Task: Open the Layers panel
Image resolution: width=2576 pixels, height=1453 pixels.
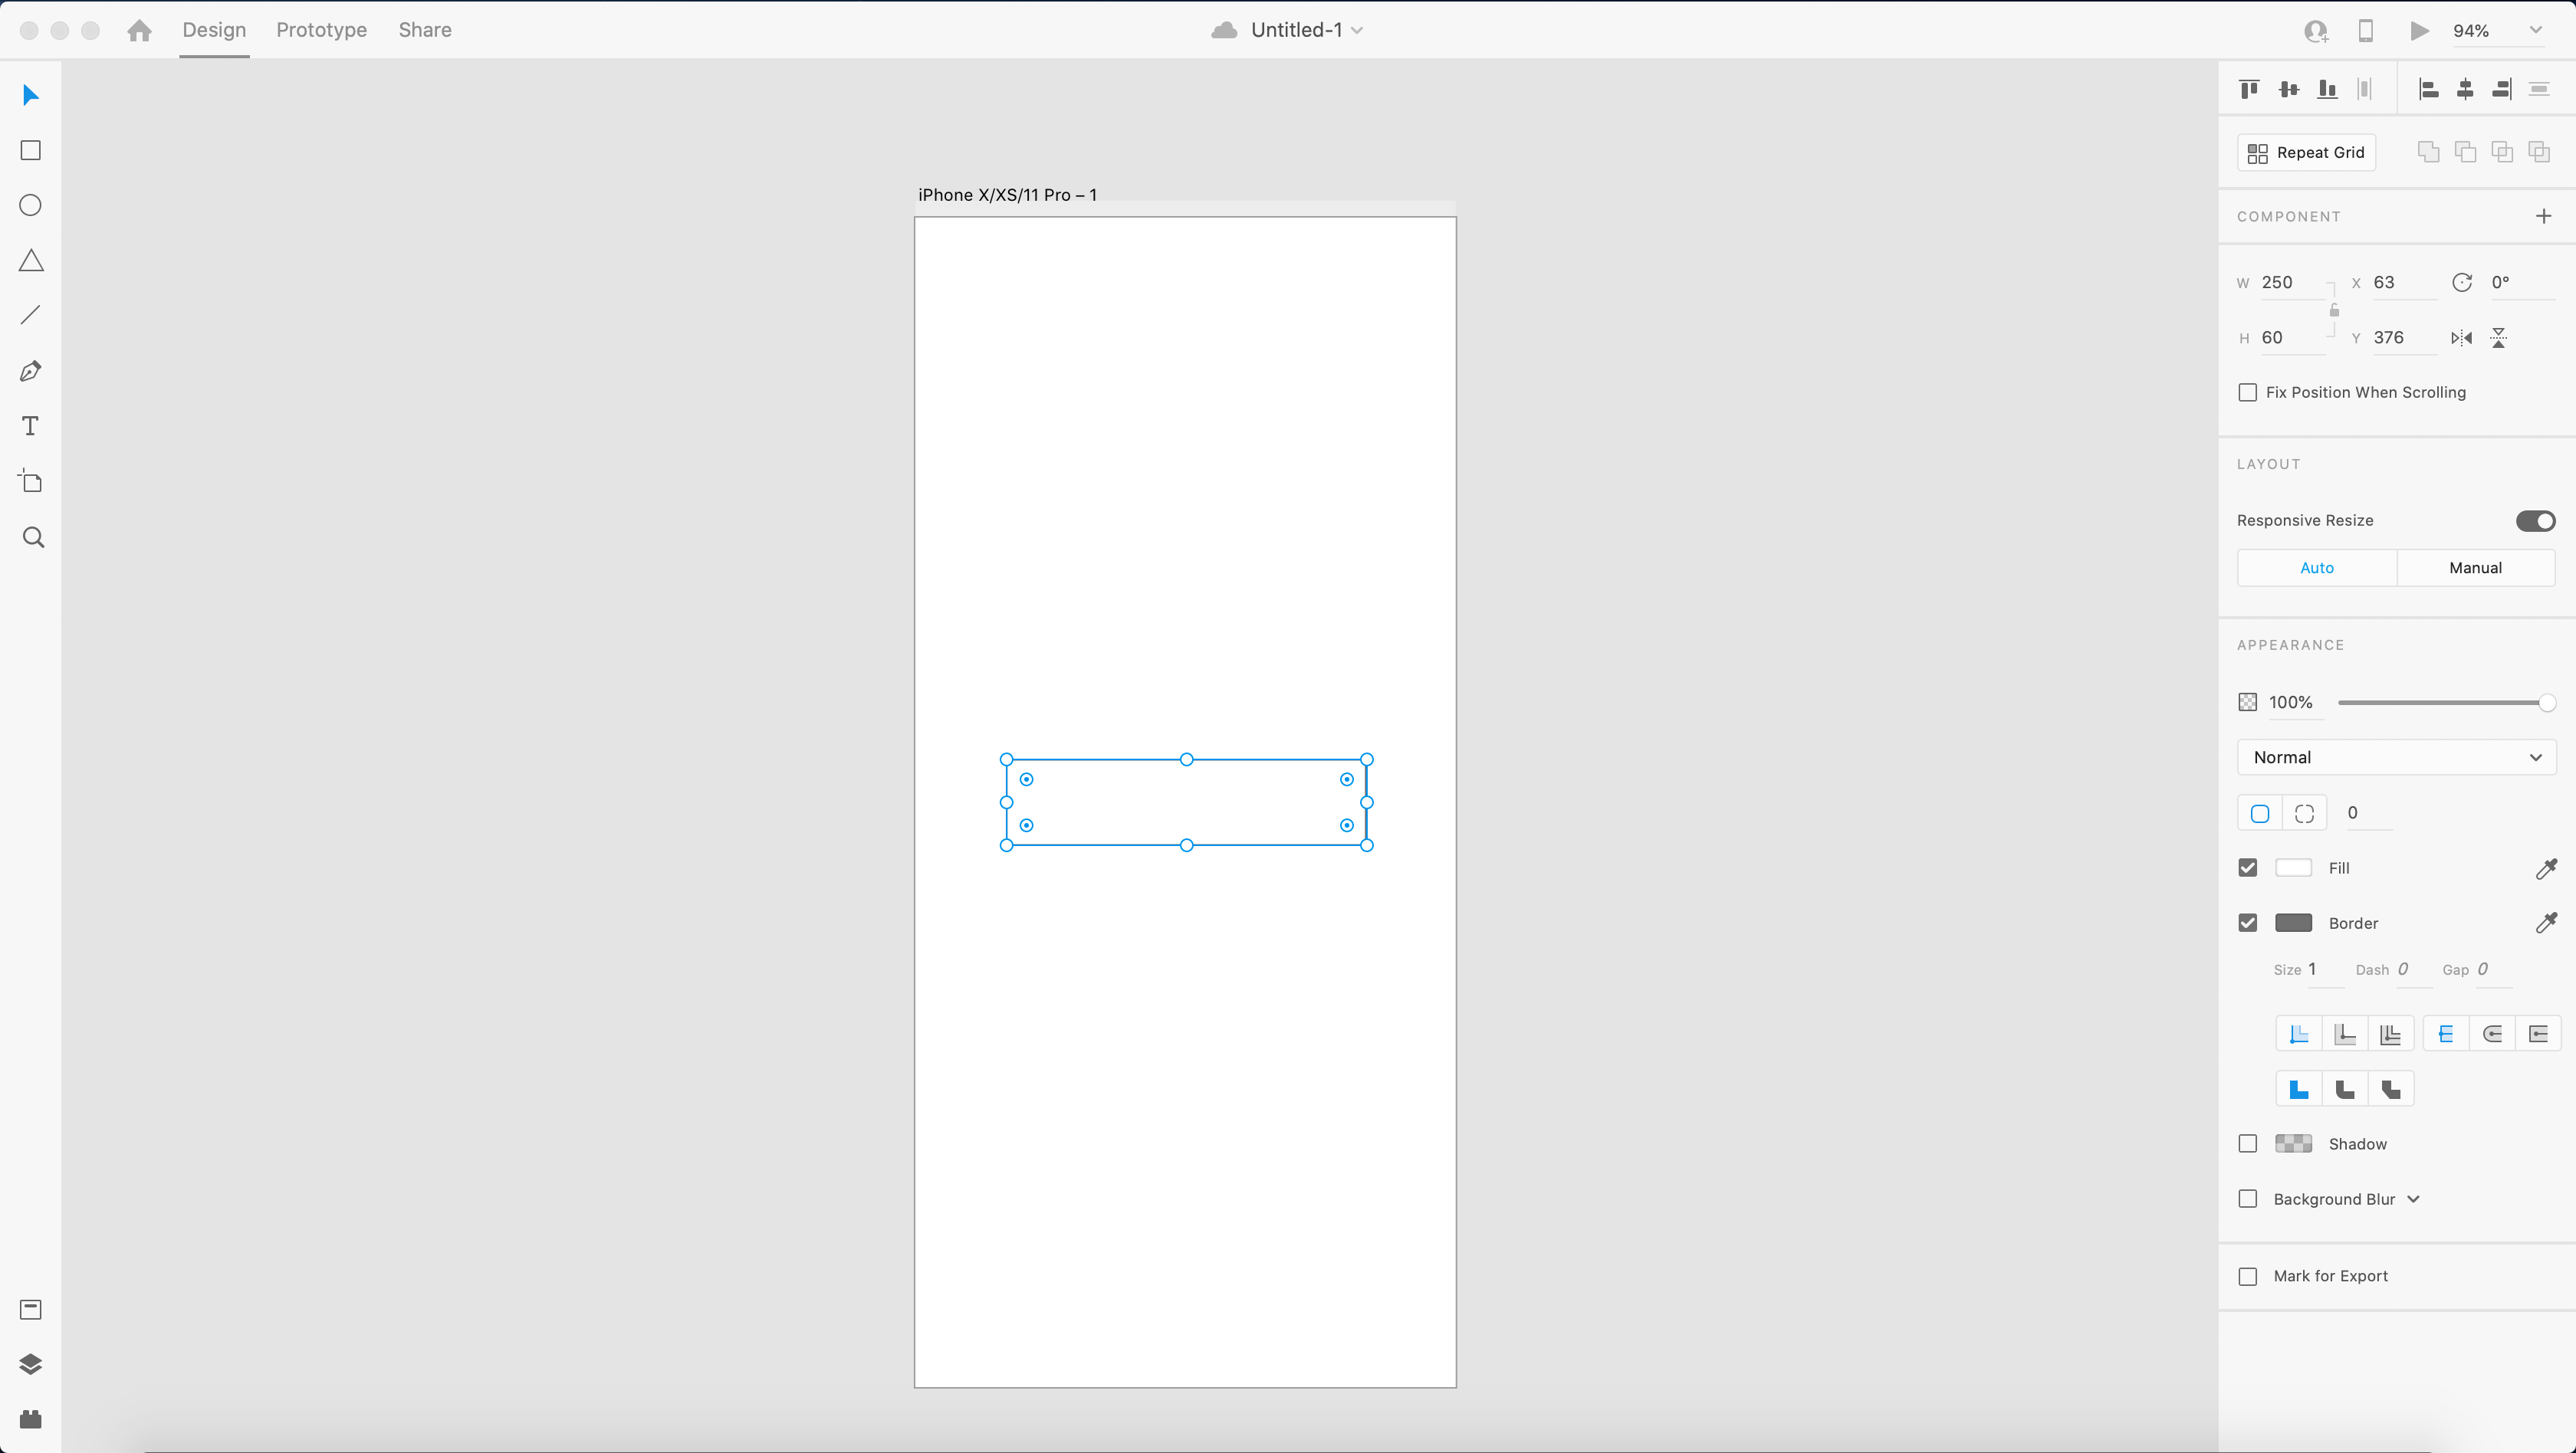Action: [x=31, y=1364]
